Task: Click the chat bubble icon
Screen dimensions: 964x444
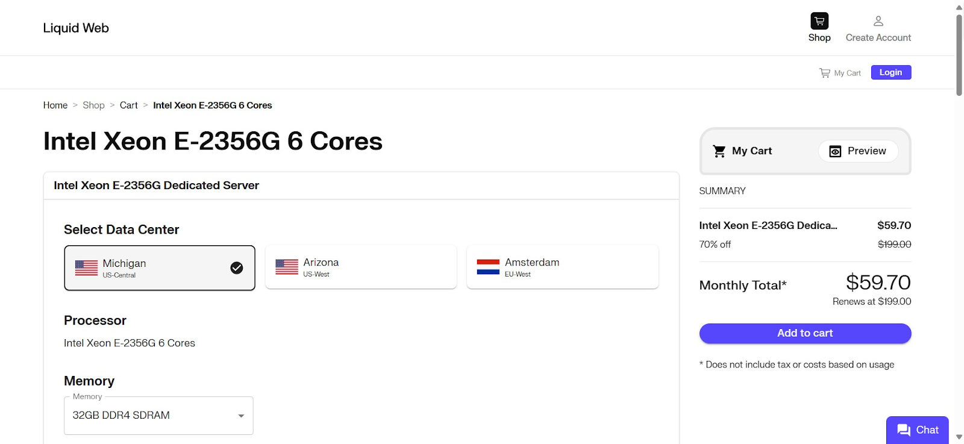Action: (x=904, y=430)
